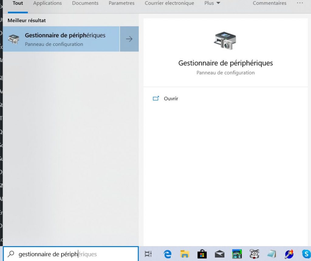The height and width of the screenshot is (261, 311).
Task: Click the Skype icon on taskbar
Action: (306, 254)
